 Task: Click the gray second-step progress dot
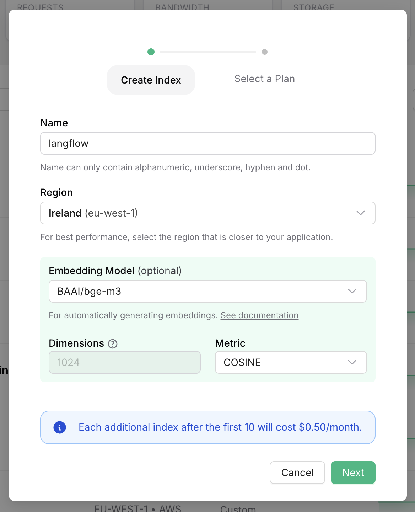[264, 52]
